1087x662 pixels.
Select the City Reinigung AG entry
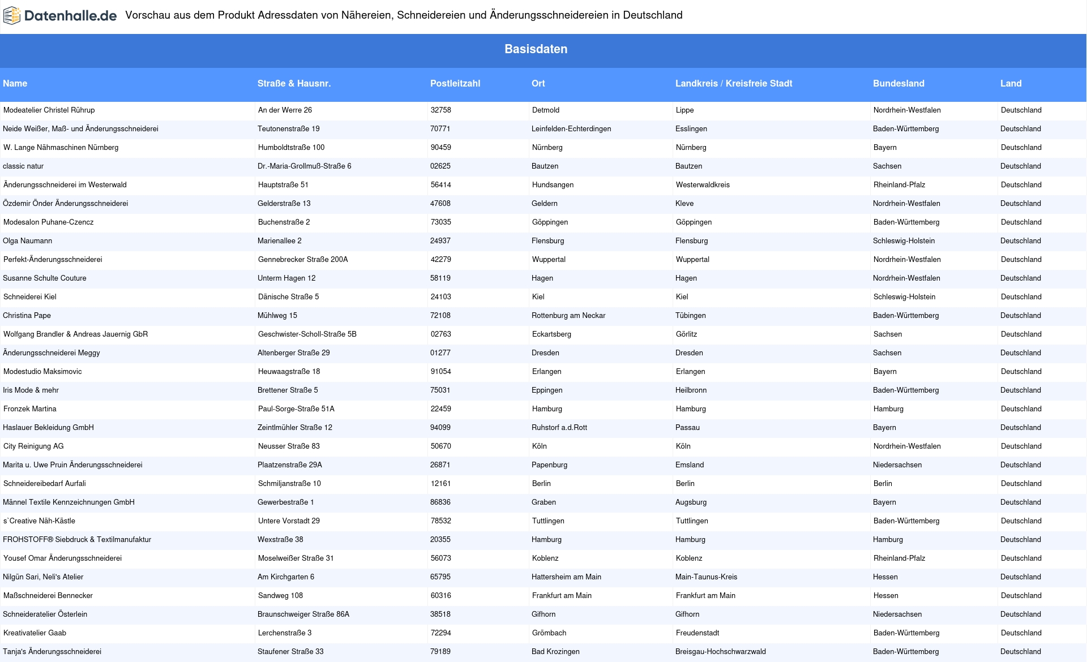point(33,446)
